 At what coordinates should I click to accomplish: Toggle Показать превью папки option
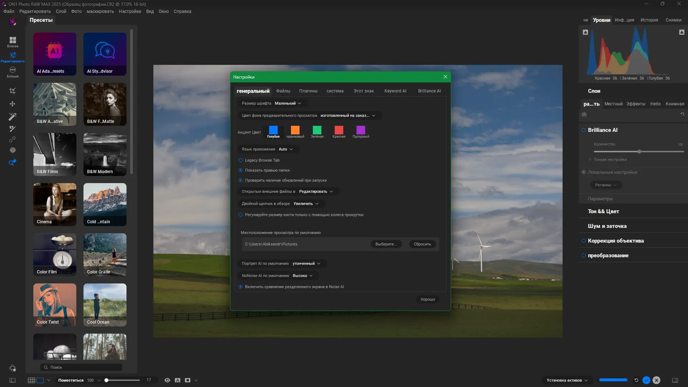[240, 170]
